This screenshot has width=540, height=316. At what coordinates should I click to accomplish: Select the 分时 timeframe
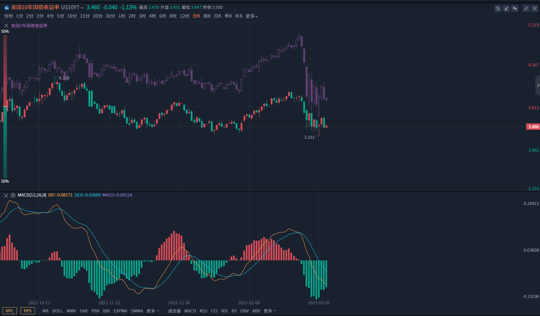pos(8,16)
